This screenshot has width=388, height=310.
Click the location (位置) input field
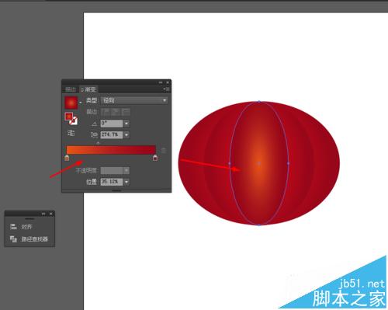click(x=112, y=182)
